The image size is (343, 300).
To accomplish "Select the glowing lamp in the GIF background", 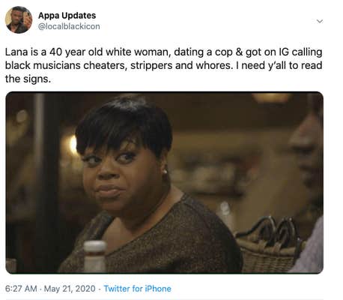I will (73, 145).
